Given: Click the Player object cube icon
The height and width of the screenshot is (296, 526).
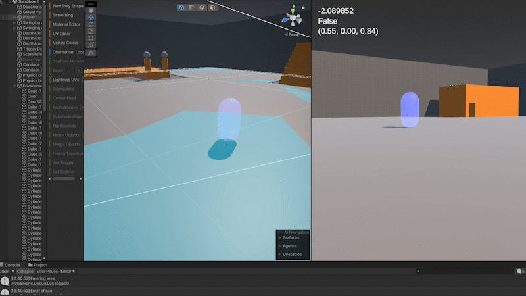Looking at the screenshot, I should [x=20, y=17].
